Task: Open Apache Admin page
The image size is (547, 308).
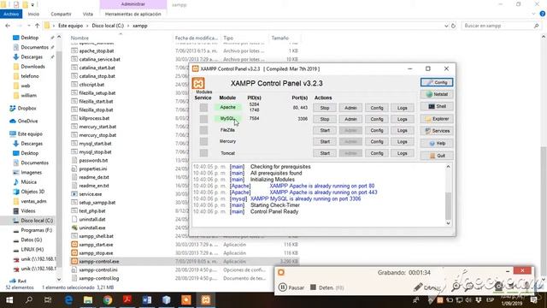Action: click(350, 108)
